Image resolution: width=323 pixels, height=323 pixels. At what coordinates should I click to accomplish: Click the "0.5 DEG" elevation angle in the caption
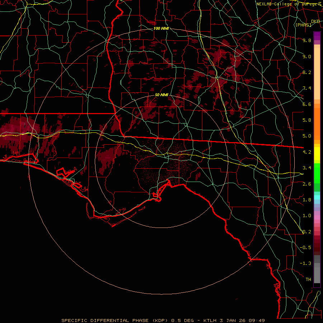point(183,320)
